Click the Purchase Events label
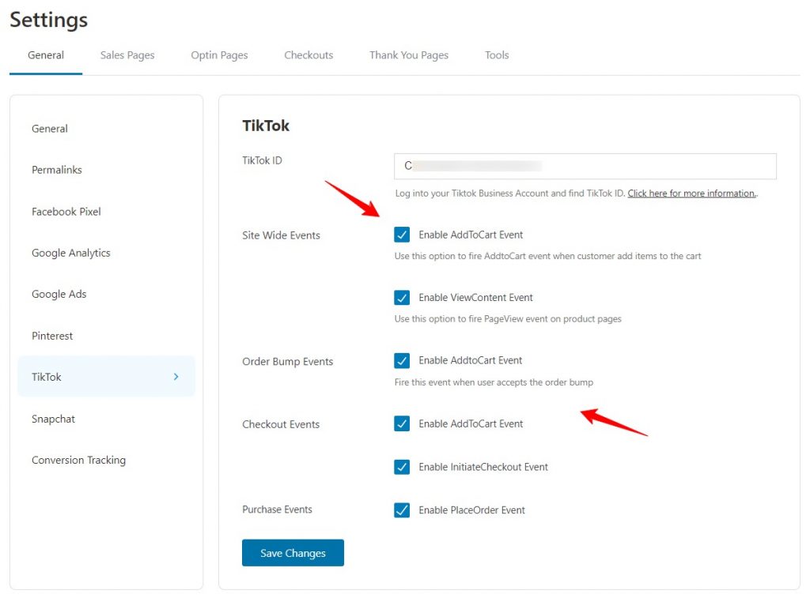 (x=278, y=510)
